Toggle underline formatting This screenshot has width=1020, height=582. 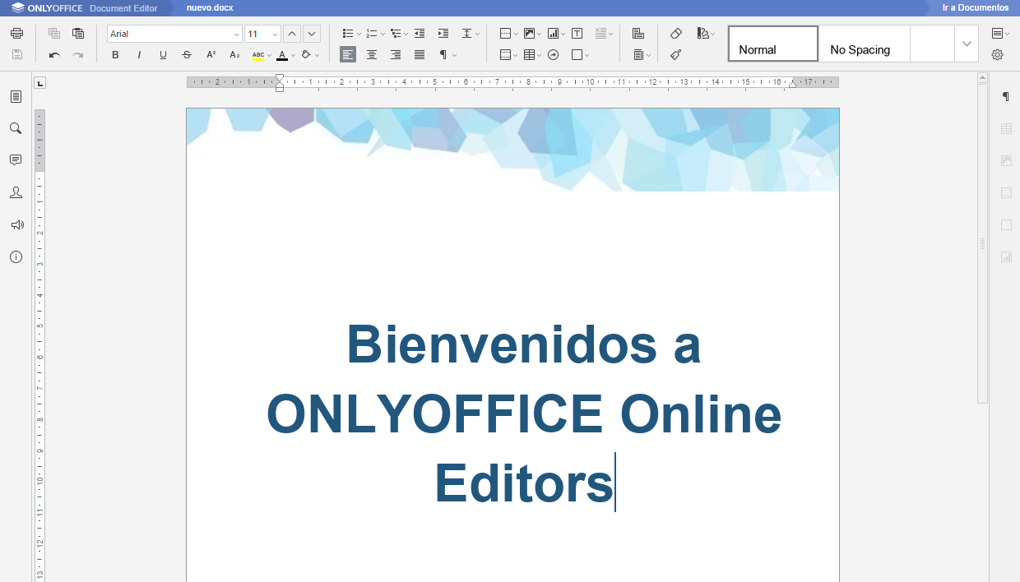click(163, 55)
